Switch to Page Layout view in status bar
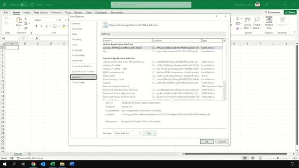The image size is (299, 168). click(x=253, y=158)
